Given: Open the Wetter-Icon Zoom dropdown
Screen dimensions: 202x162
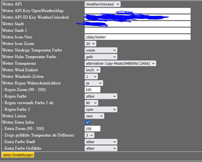Looking at the screenshot, I should tap(90, 44).
